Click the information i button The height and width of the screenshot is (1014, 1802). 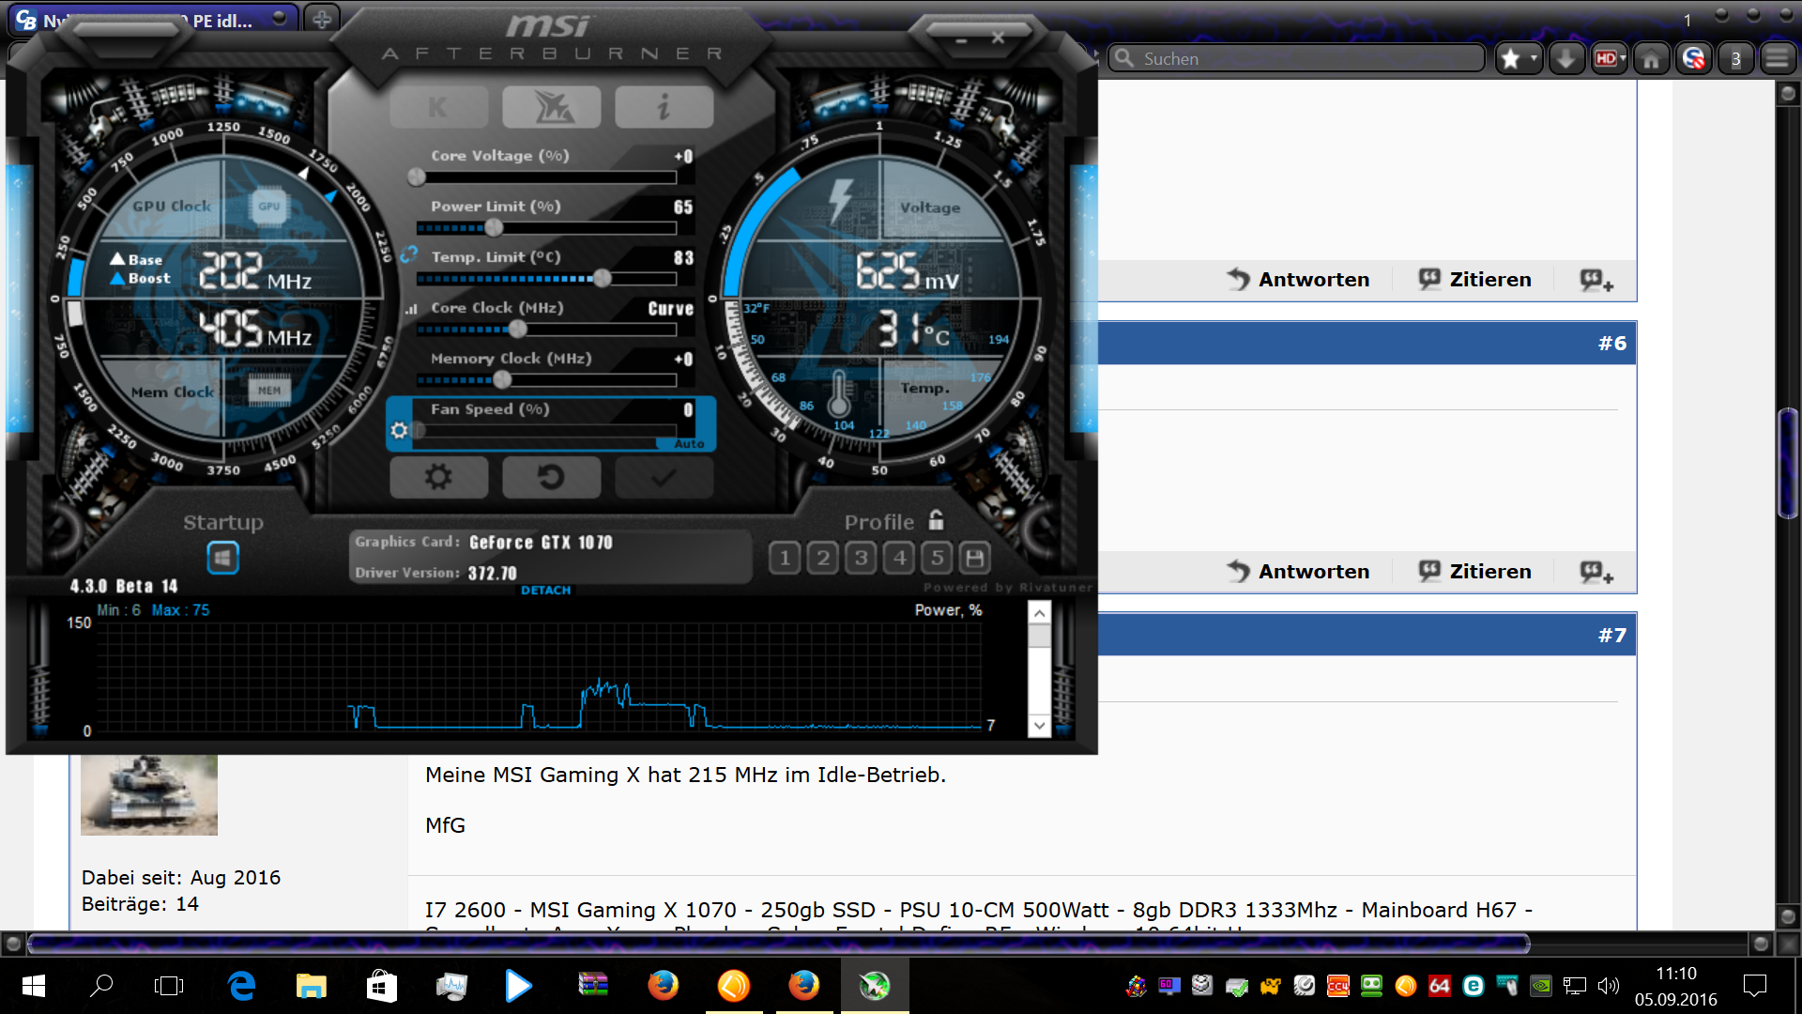pos(664,107)
